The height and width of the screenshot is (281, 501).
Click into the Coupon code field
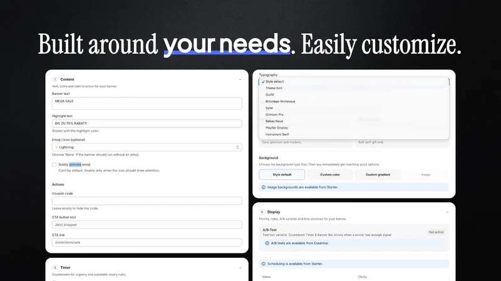[147, 200]
